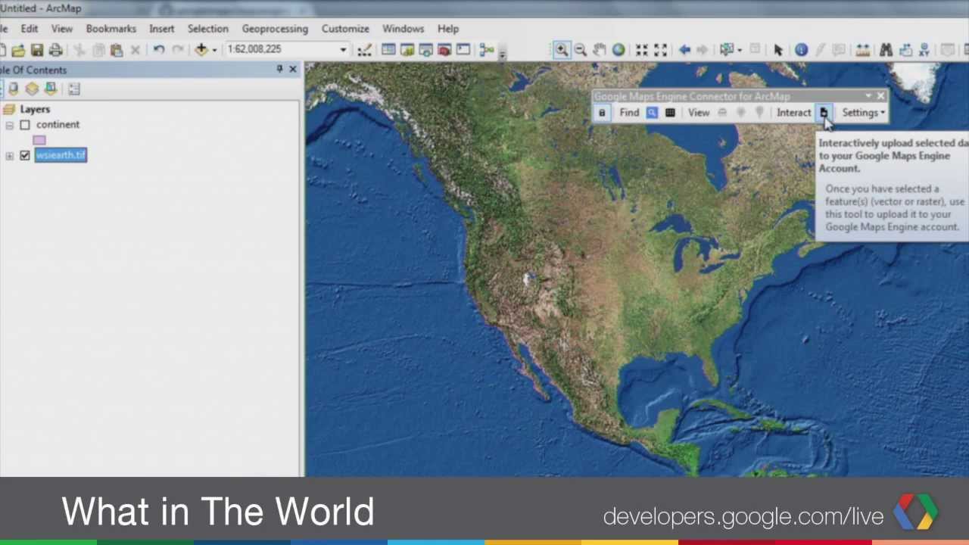Open the Search window icon
The image size is (969, 545).
pos(425,50)
